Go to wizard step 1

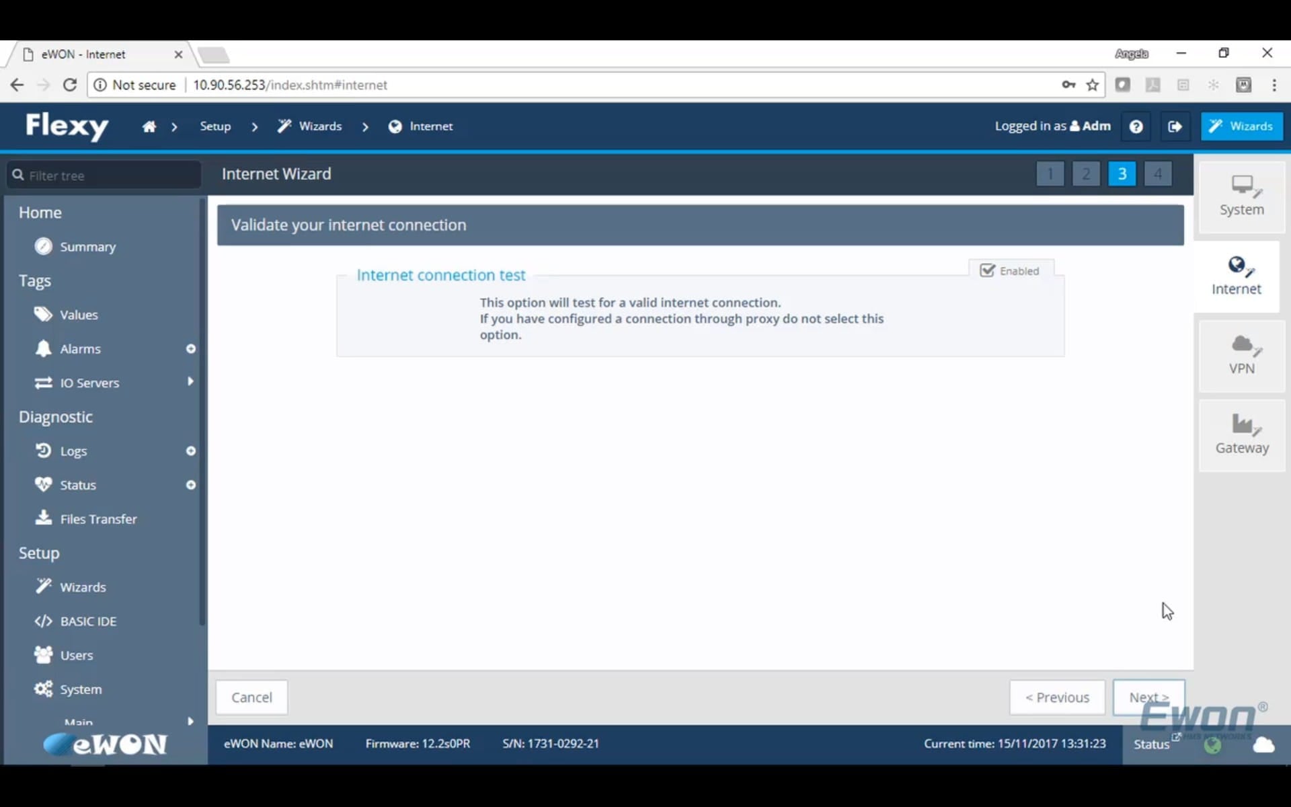[x=1050, y=174]
